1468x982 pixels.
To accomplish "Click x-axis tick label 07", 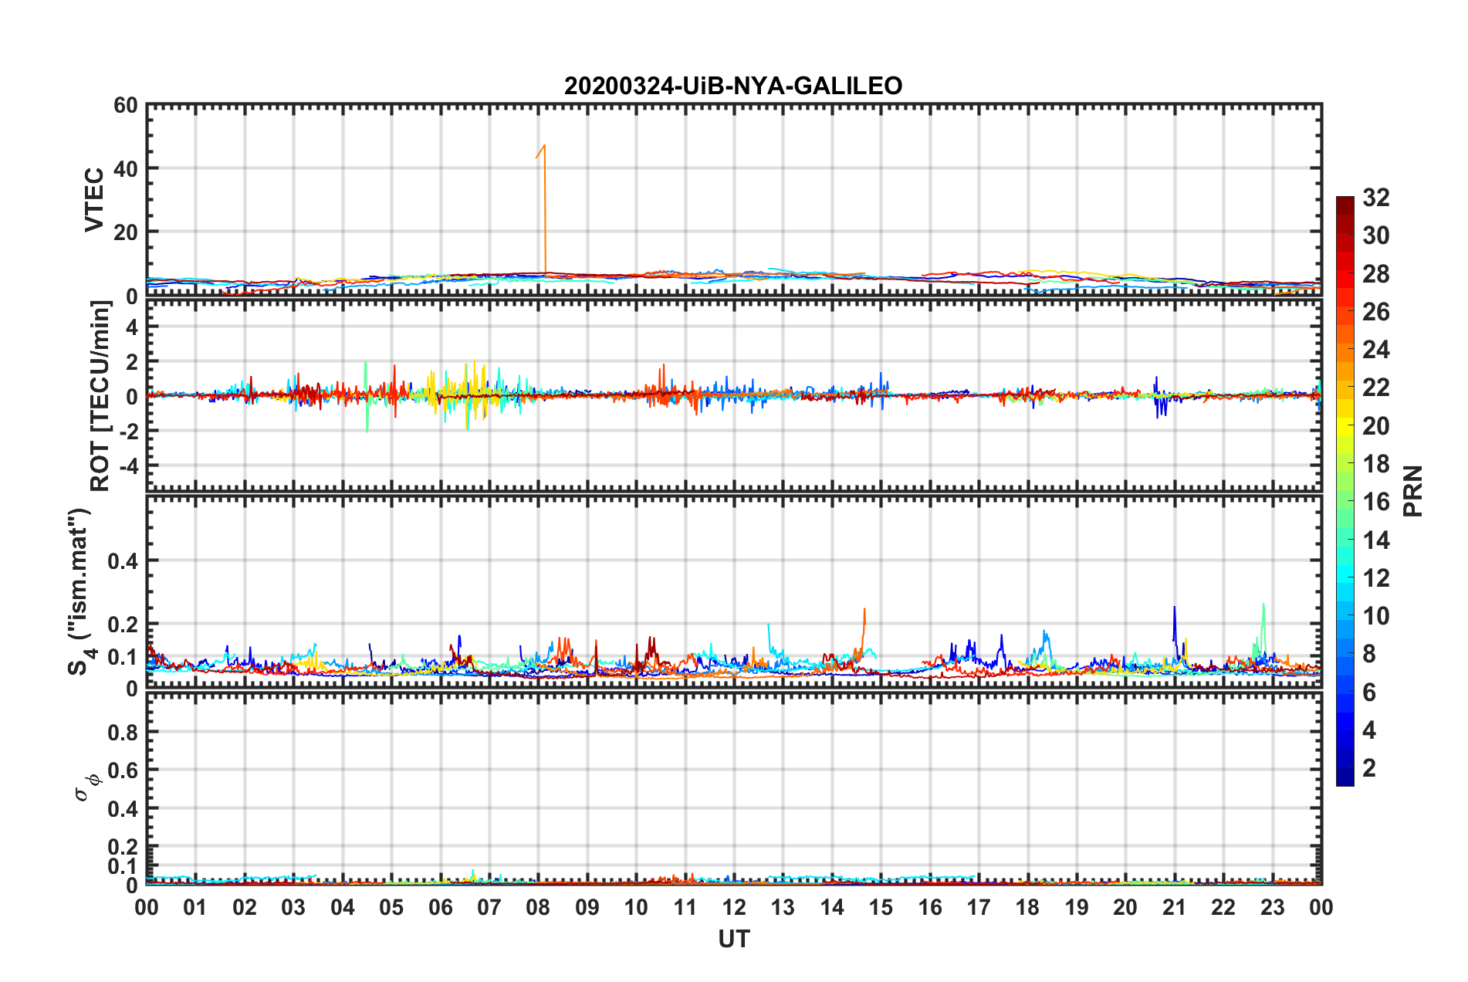I will pyautogui.click(x=489, y=907).
